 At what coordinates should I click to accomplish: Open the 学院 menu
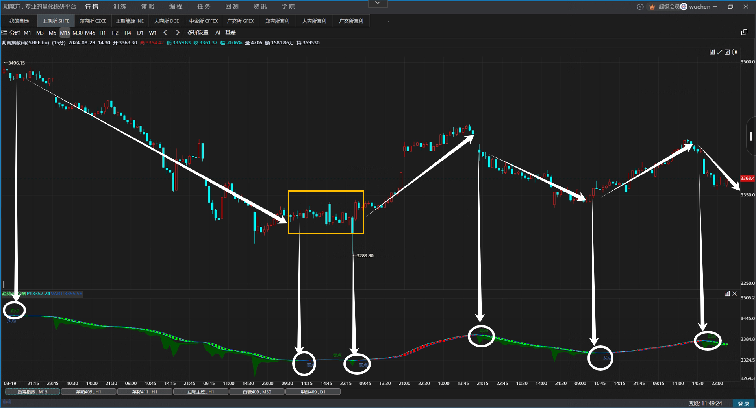[288, 7]
